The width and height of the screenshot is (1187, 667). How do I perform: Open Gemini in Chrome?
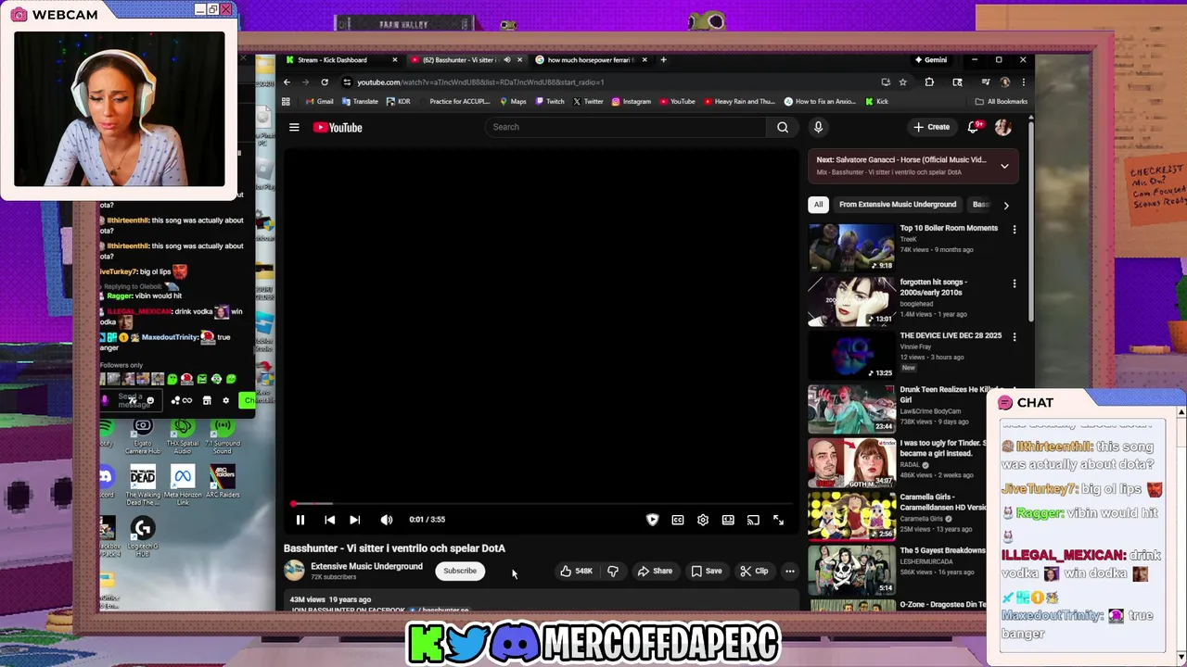pyautogui.click(x=930, y=60)
